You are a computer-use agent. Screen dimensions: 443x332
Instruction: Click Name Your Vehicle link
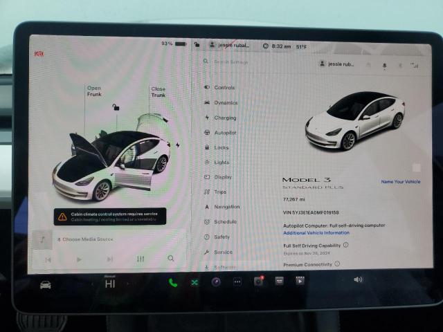[400, 181]
